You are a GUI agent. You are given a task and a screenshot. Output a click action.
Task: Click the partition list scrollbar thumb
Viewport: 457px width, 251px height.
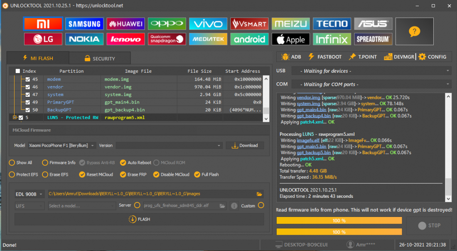(x=266, y=111)
